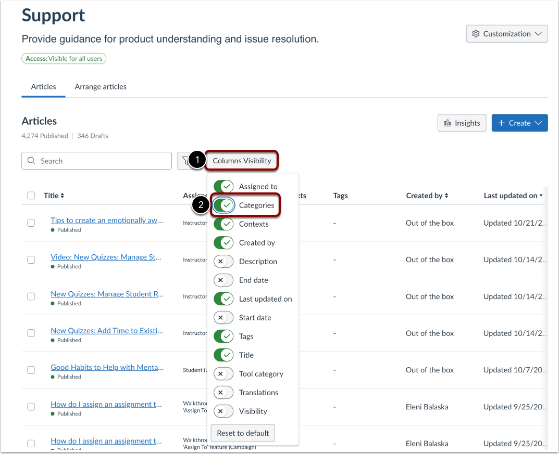Click the Insights bar chart icon
The width and height of the screenshot is (559, 454).
(x=448, y=123)
